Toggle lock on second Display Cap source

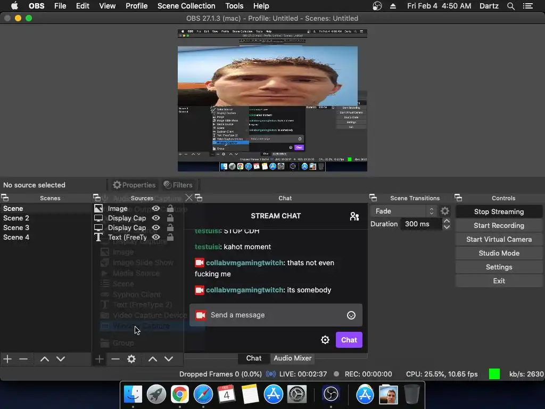coord(170,227)
